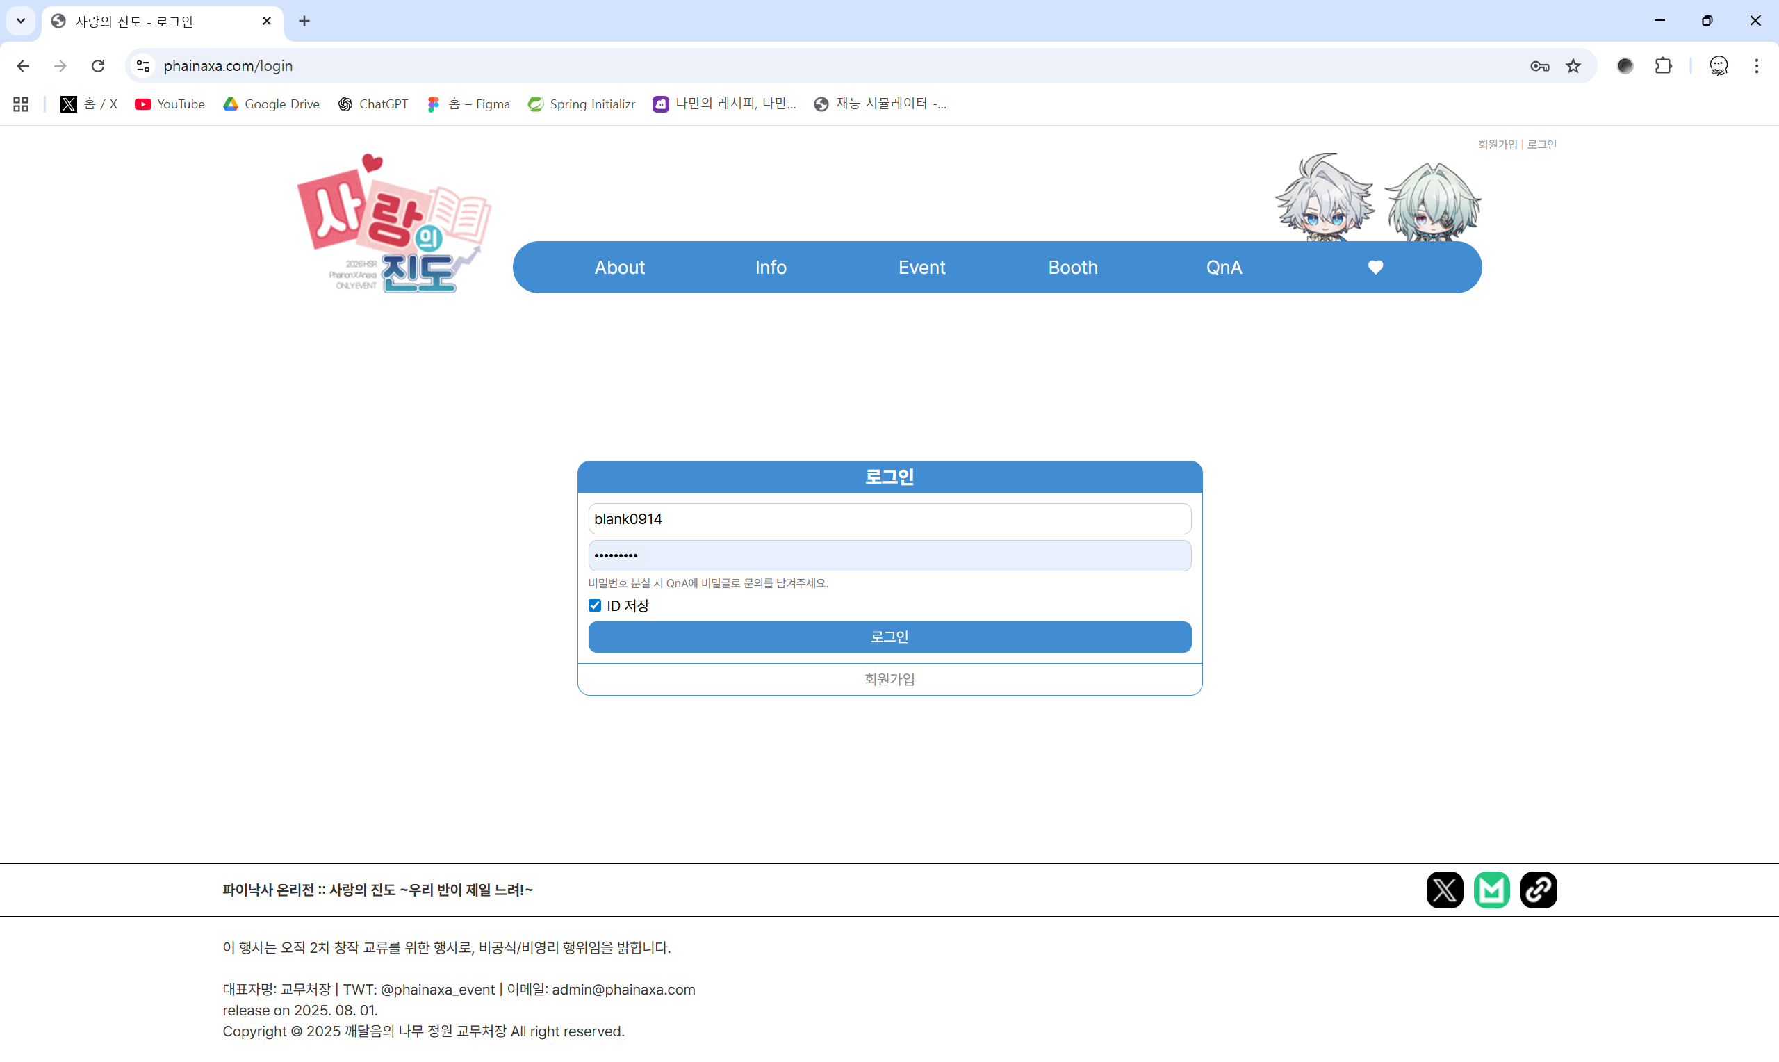Click the heart icon in navigation bar
Viewport: 1779px width, 1062px height.
[1375, 268]
